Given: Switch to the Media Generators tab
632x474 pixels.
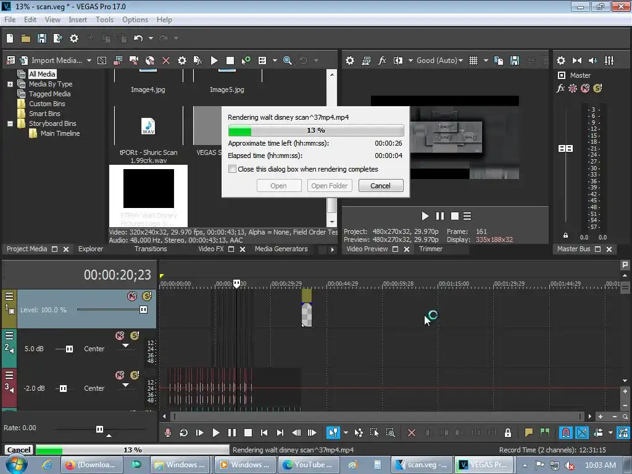Looking at the screenshot, I should pos(281,249).
